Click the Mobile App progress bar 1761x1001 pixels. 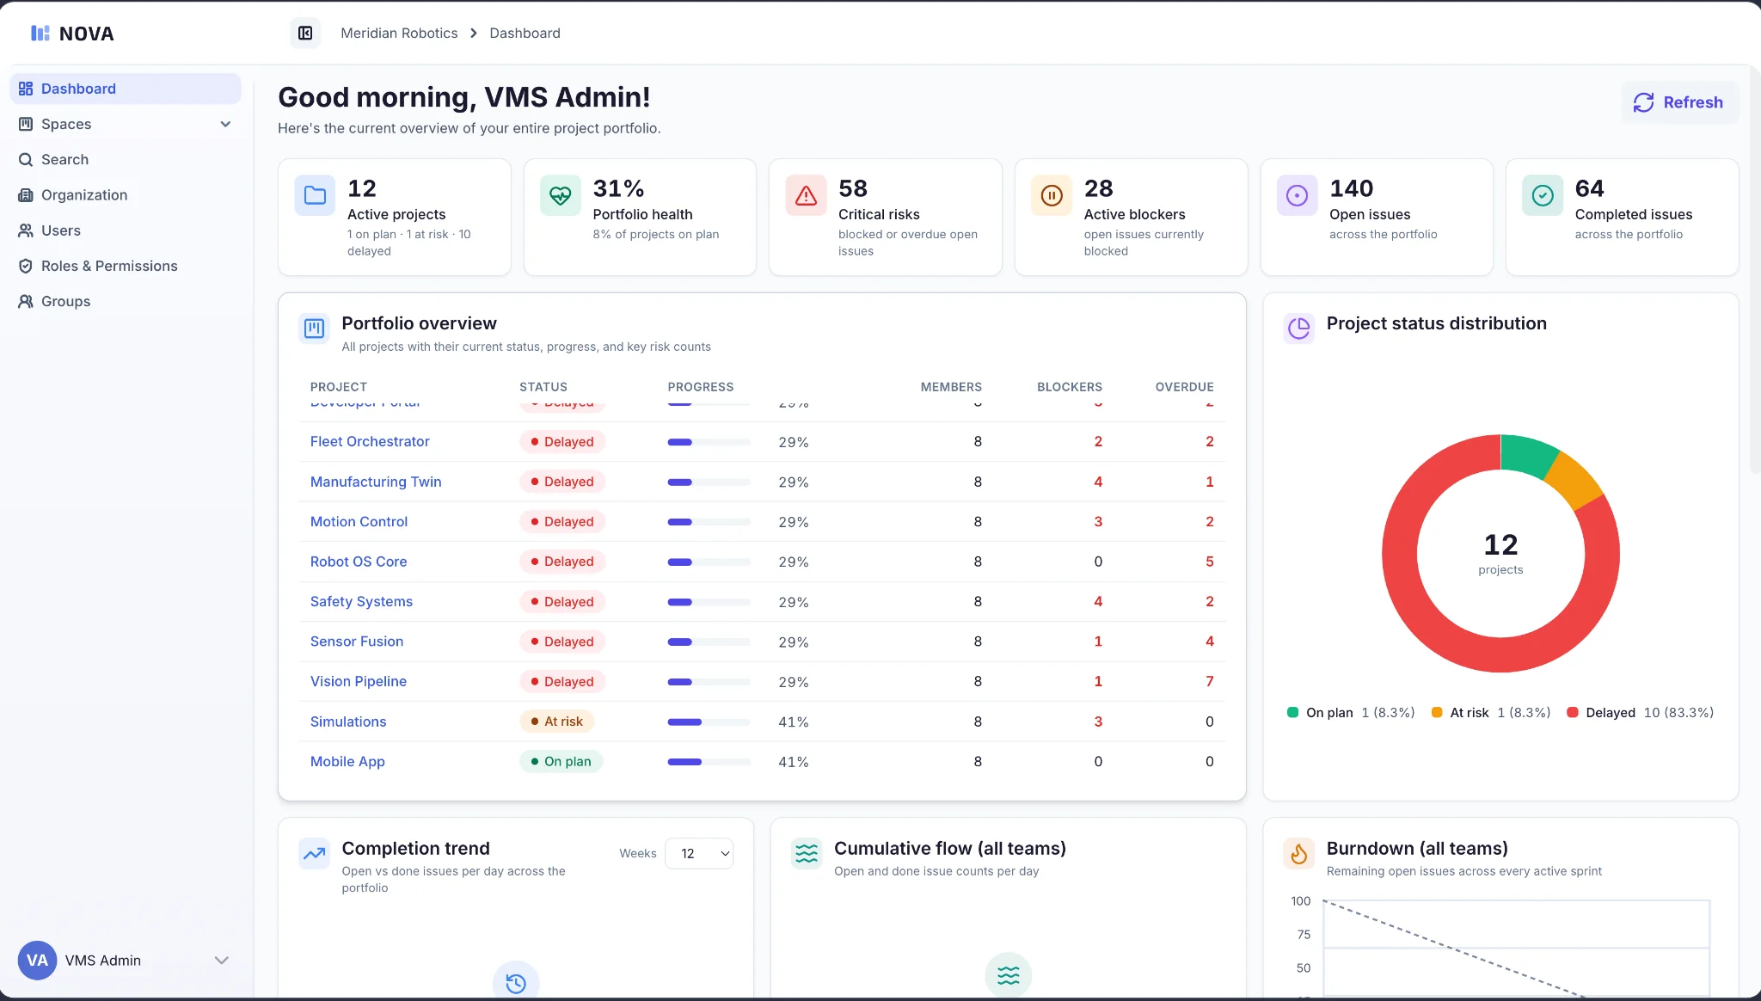tap(709, 762)
